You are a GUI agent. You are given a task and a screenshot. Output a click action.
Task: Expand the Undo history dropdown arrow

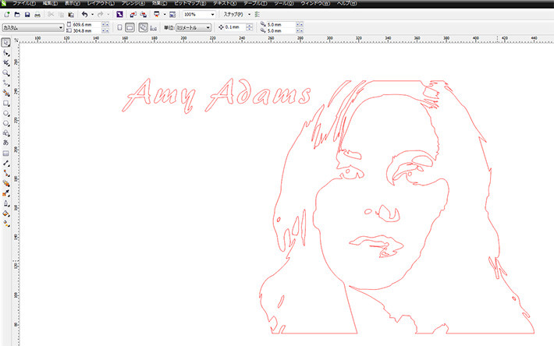[x=93, y=15]
